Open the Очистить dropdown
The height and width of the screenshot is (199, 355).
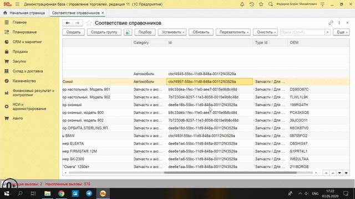(x=265, y=32)
